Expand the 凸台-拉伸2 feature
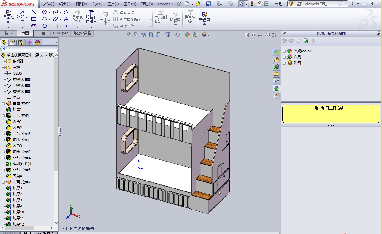The image size is (382, 234). coord(3,116)
